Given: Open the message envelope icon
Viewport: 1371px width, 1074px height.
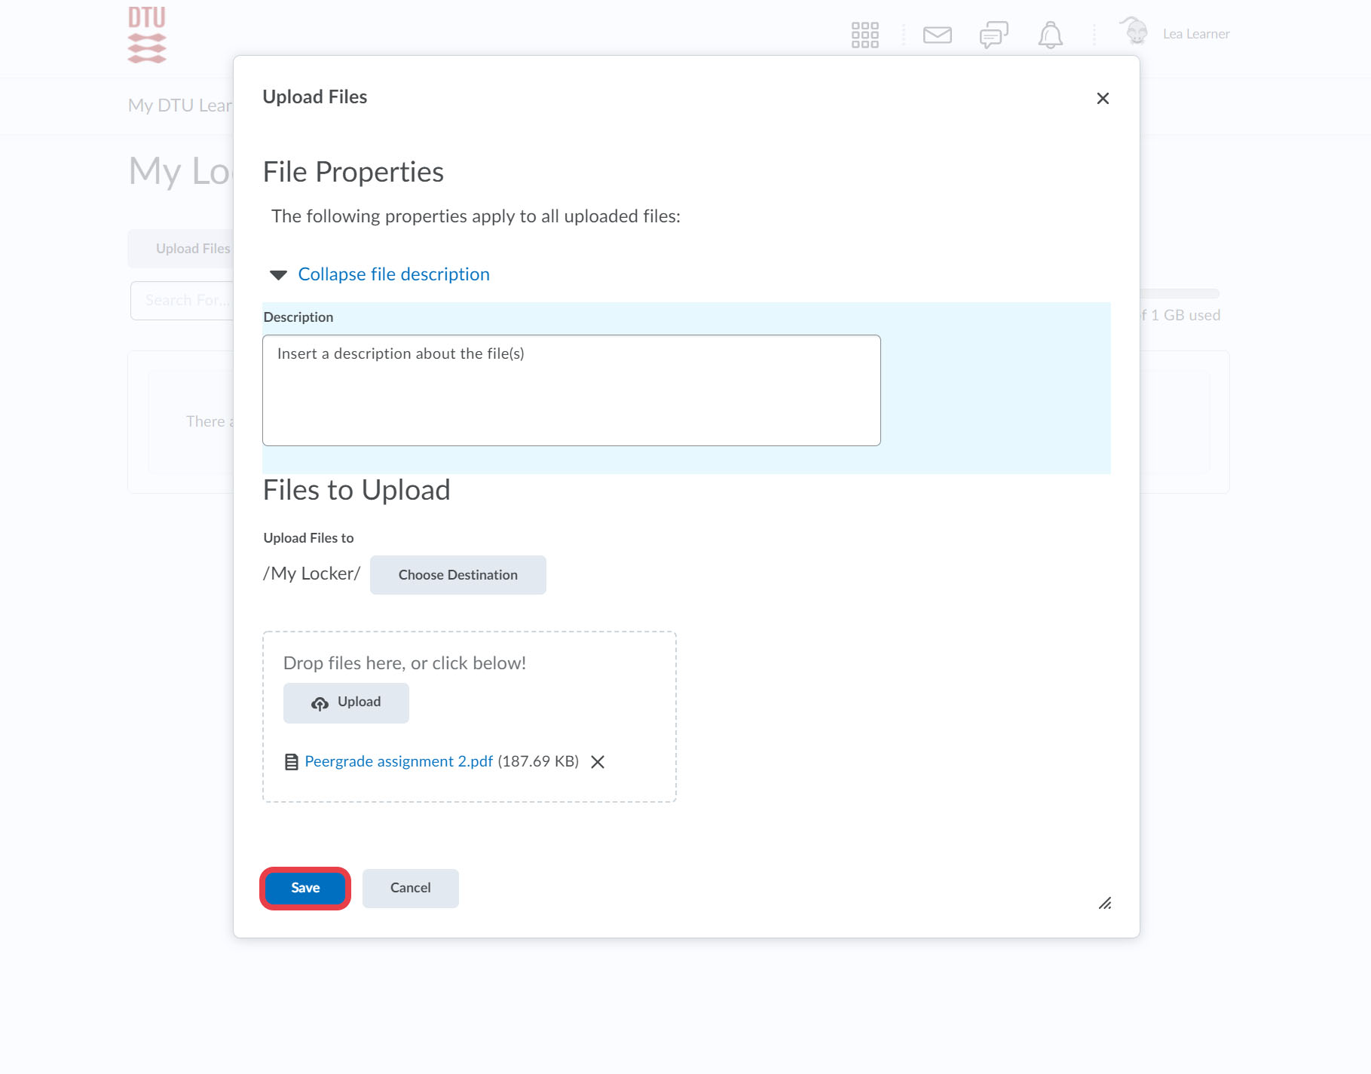Looking at the screenshot, I should pos(937,35).
